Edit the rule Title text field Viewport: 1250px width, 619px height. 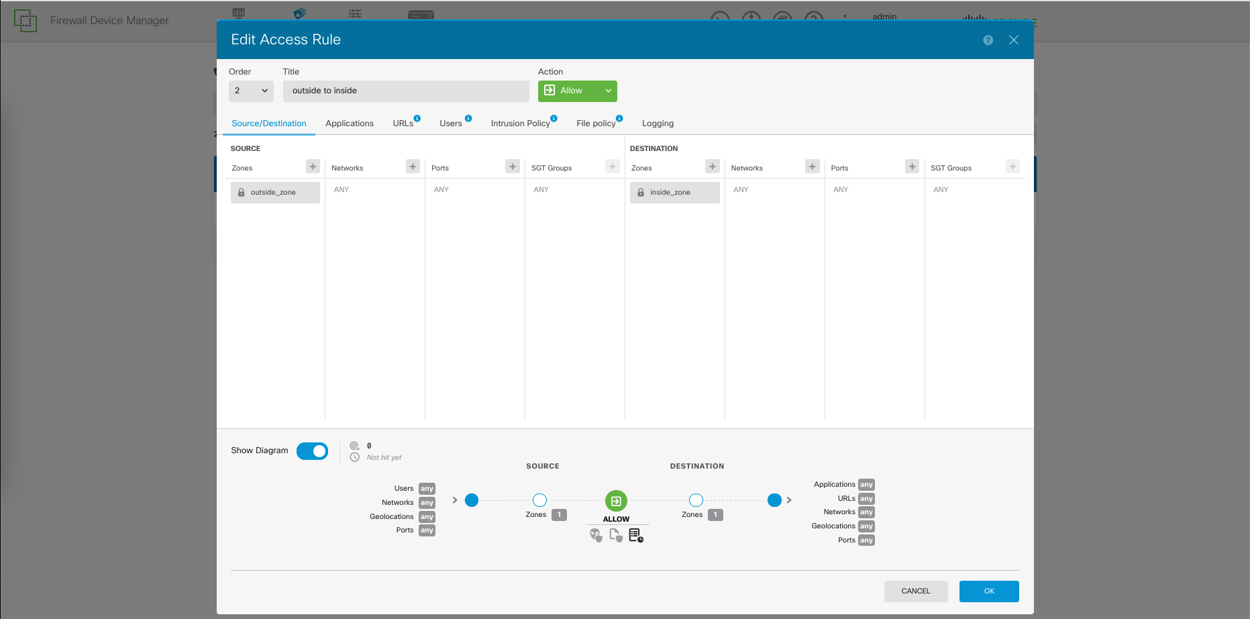pos(406,91)
